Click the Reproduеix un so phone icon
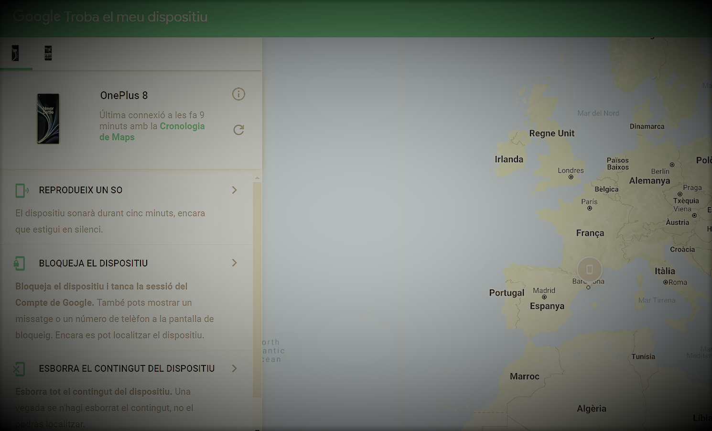712x431 pixels. click(22, 190)
